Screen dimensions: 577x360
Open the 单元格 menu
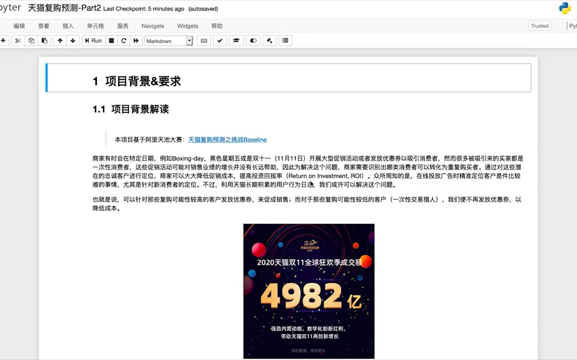pyautogui.click(x=95, y=26)
